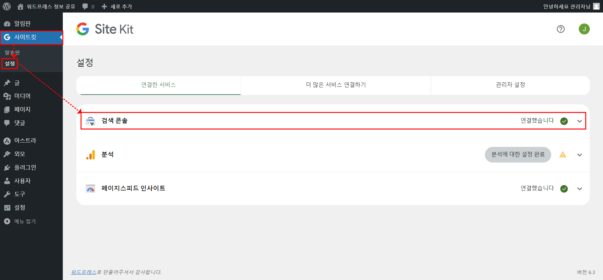Open the 아스트라 menu label

point(25,141)
